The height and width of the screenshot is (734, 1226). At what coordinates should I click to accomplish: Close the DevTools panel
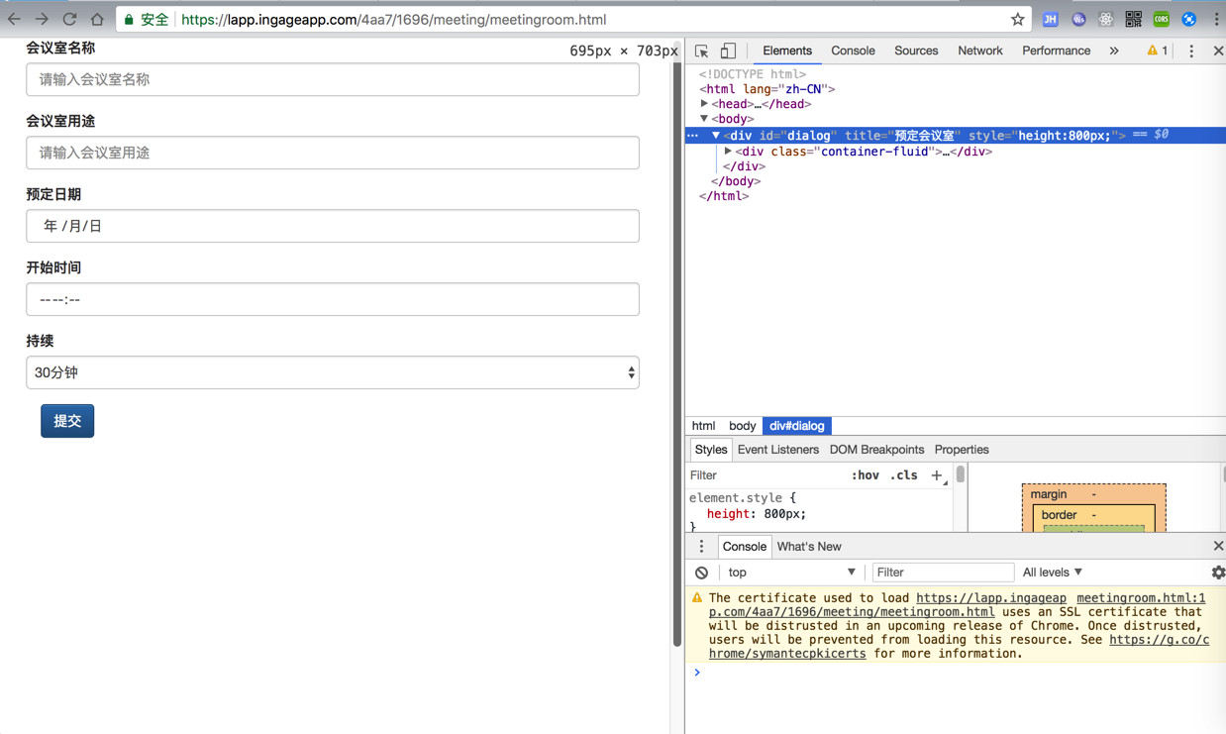(1218, 51)
